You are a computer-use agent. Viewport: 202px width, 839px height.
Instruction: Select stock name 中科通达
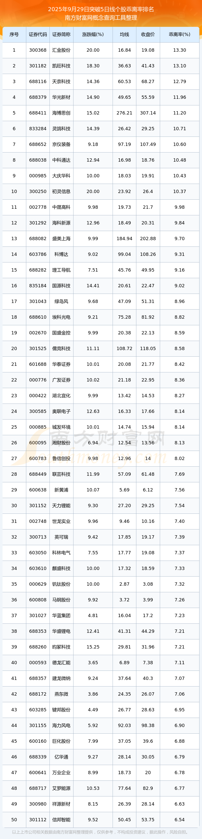tap(61, 160)
